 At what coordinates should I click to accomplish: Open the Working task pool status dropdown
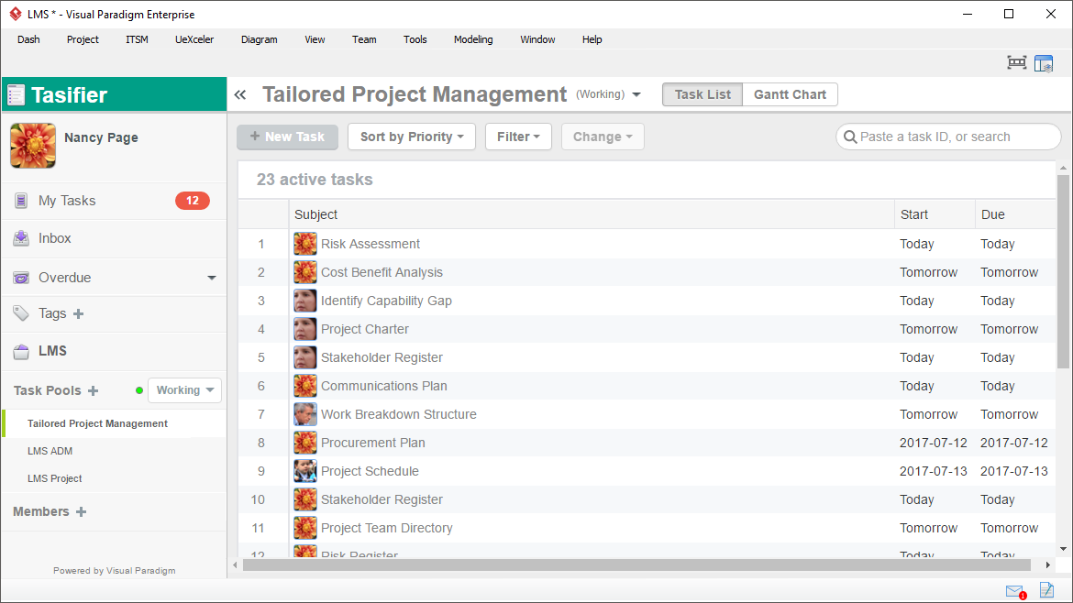pyautogui.click(x=184, y=390)
